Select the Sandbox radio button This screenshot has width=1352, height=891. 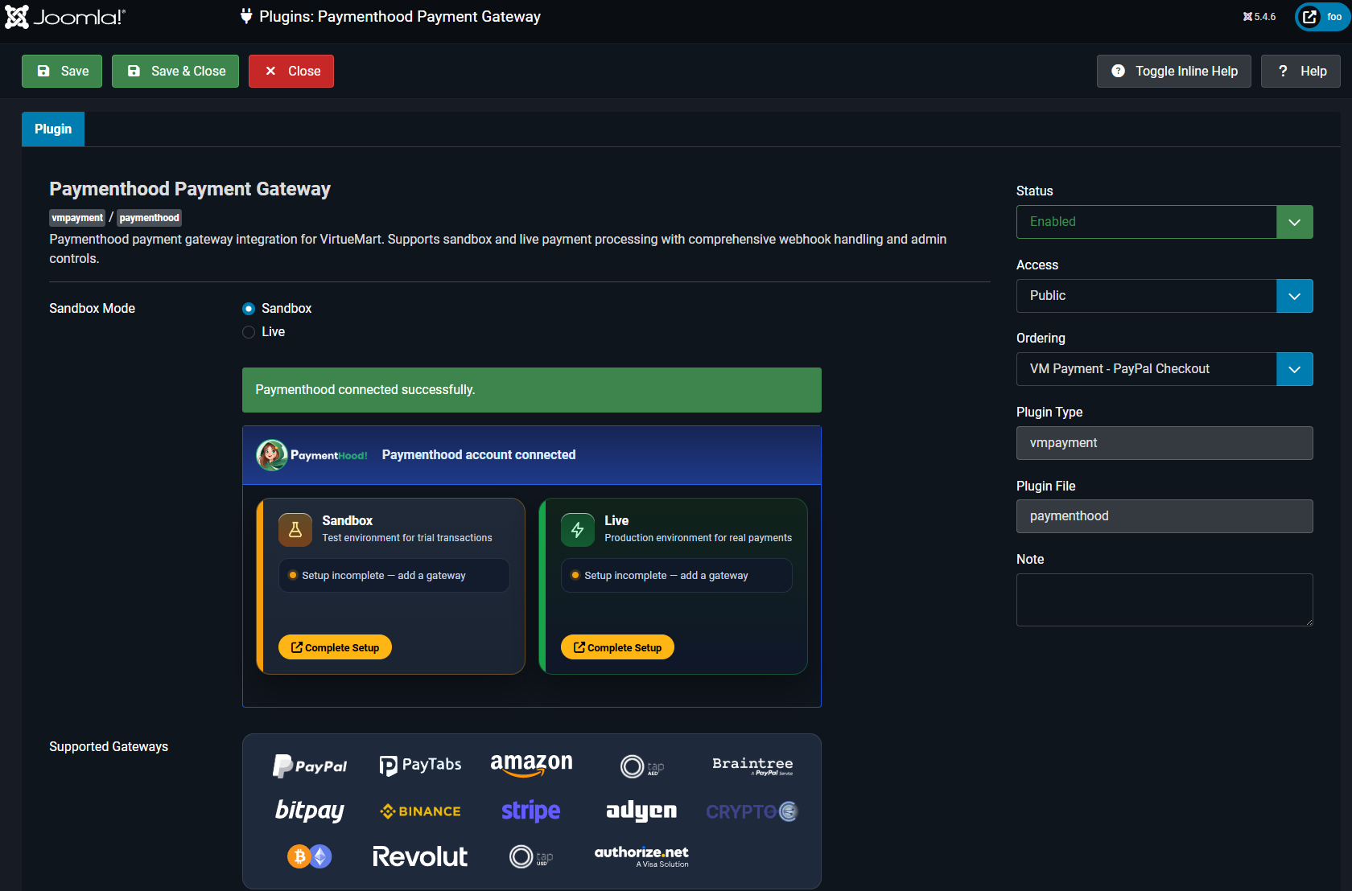[x=249, y=309]
